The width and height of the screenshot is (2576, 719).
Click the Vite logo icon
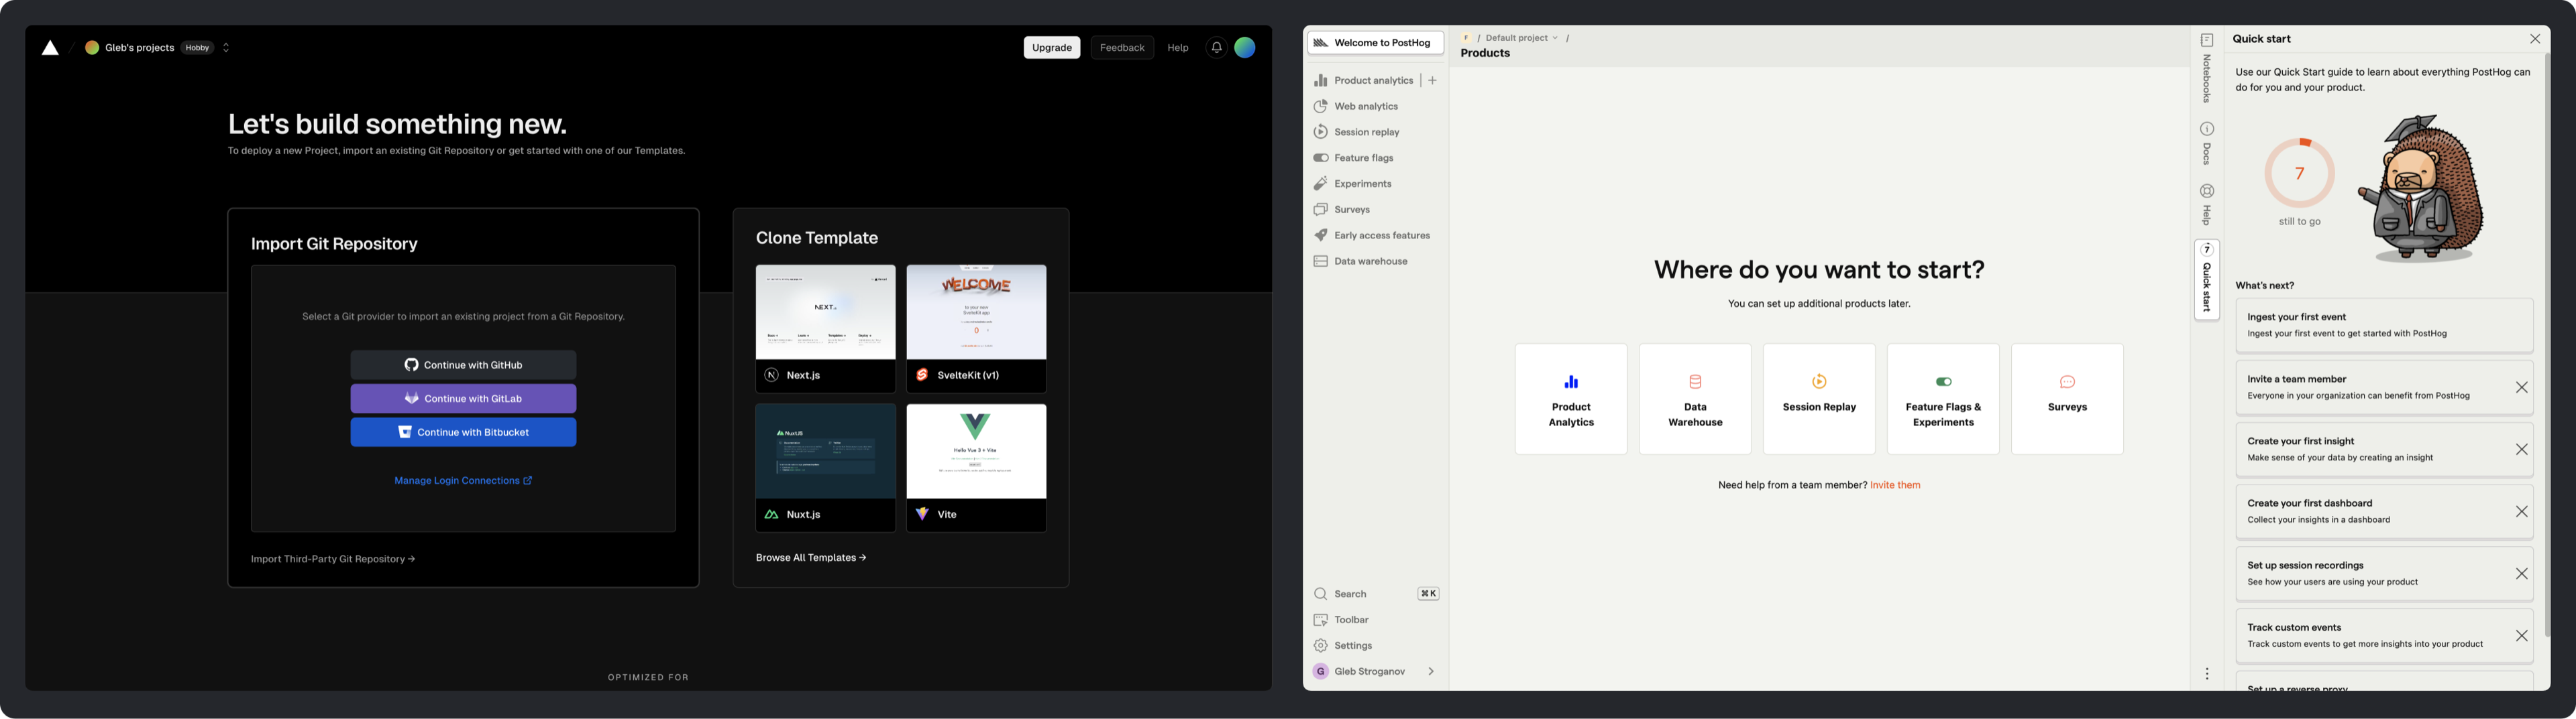[922, 514]
